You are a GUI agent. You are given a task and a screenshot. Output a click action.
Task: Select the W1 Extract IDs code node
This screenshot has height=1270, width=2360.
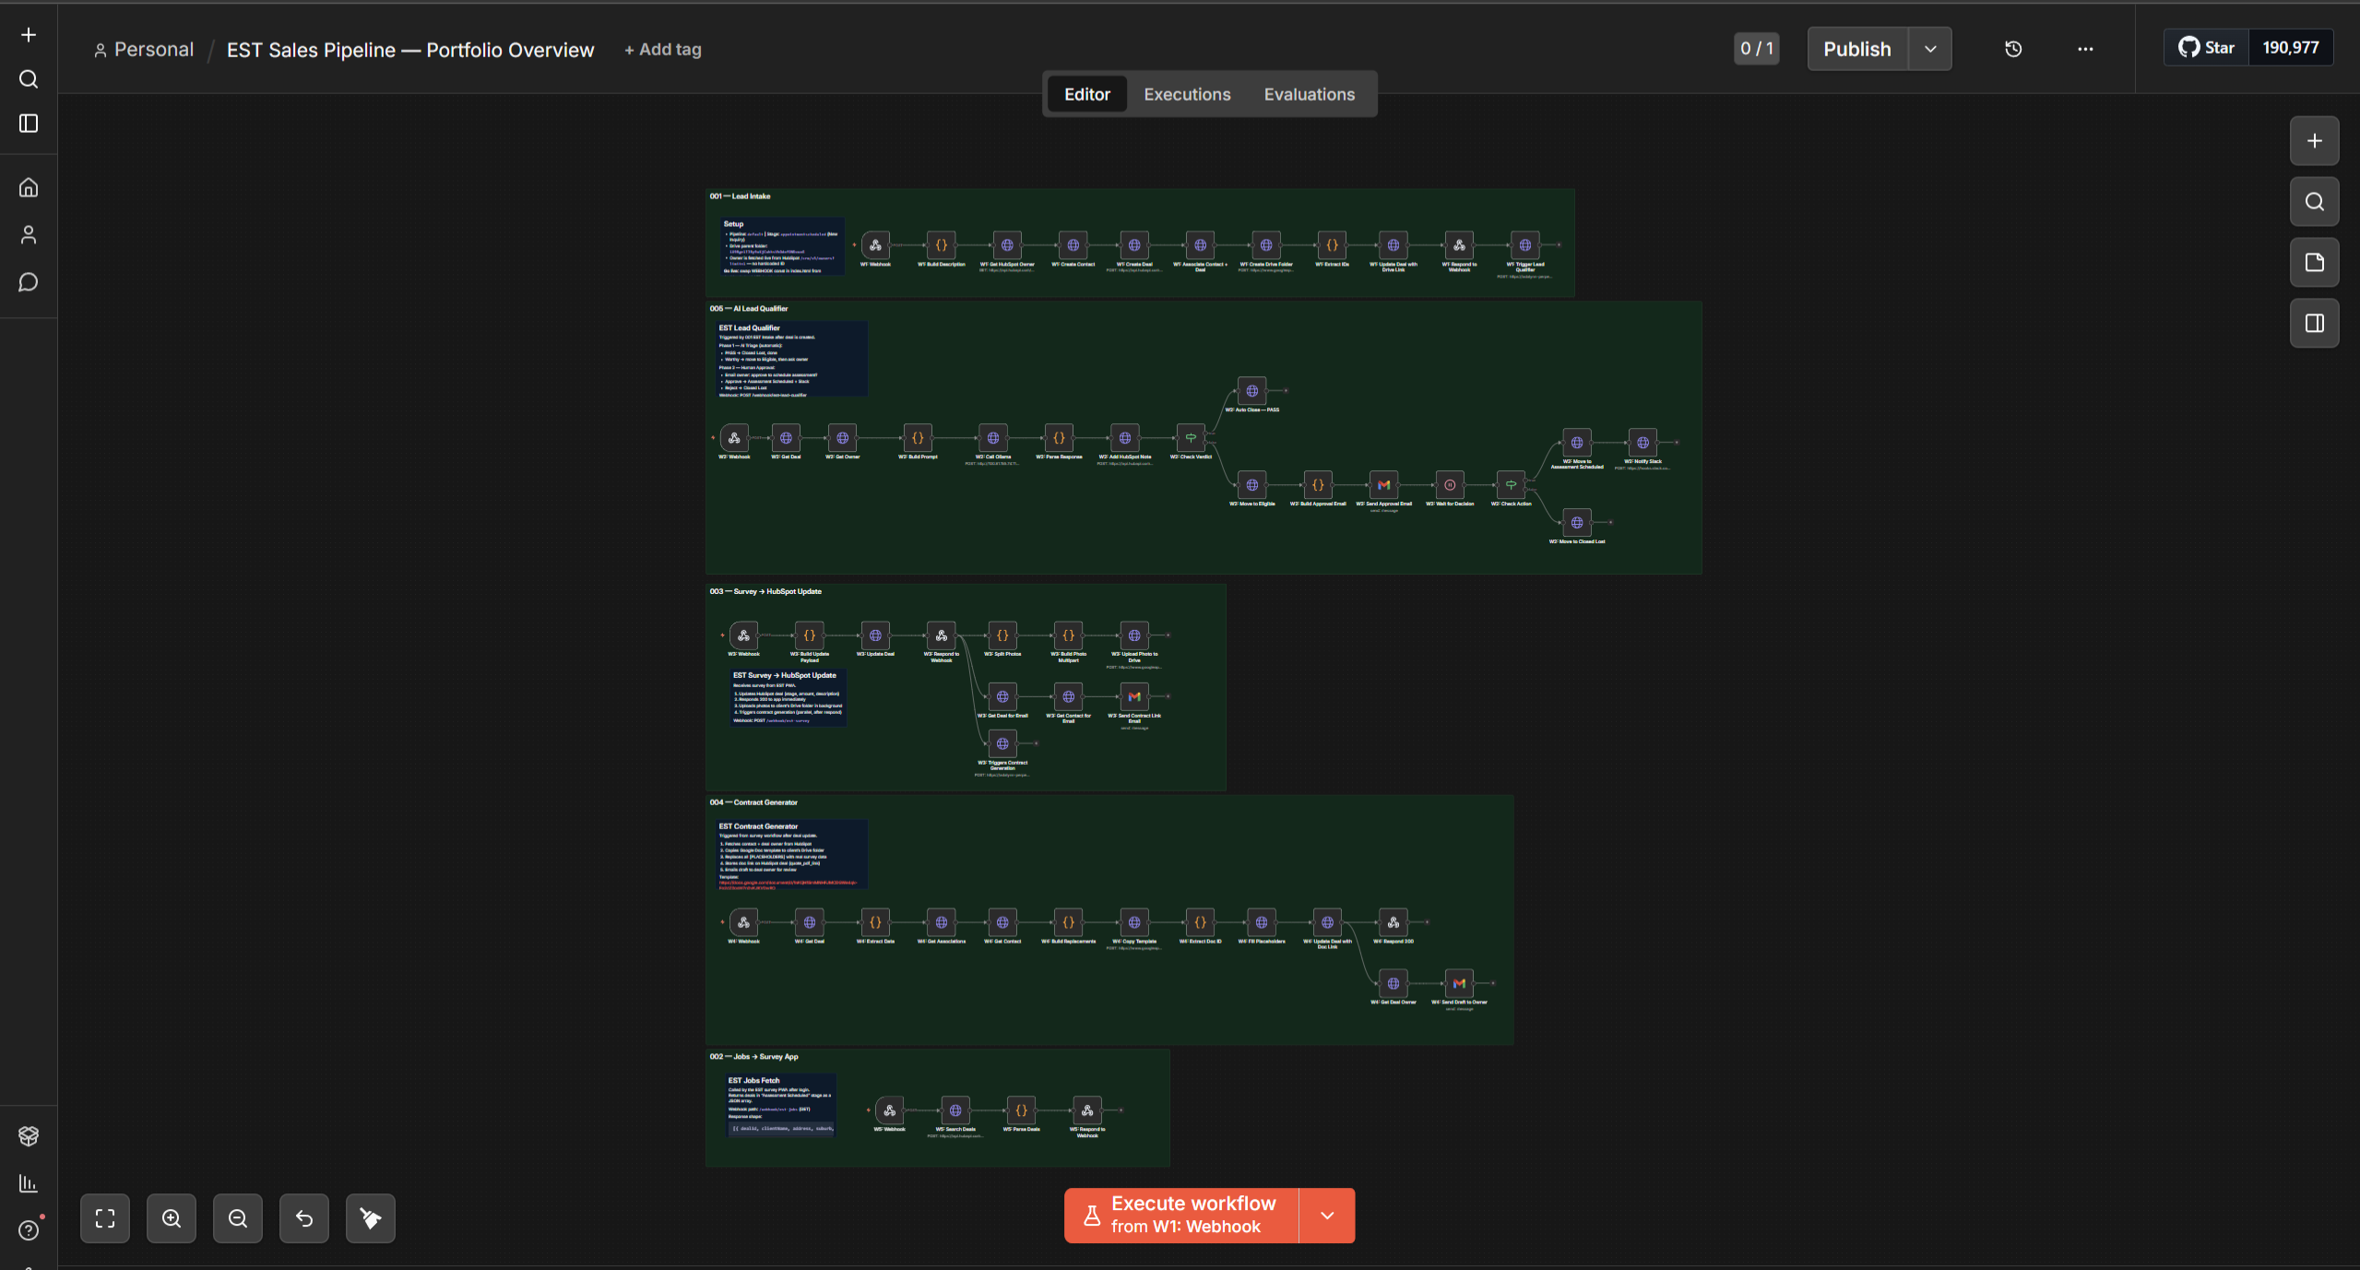tap(1332, 245)
